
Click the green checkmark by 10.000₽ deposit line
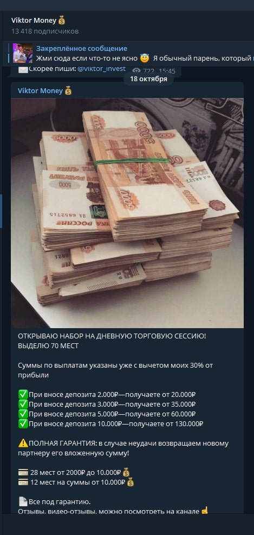[x=23, y=424]
